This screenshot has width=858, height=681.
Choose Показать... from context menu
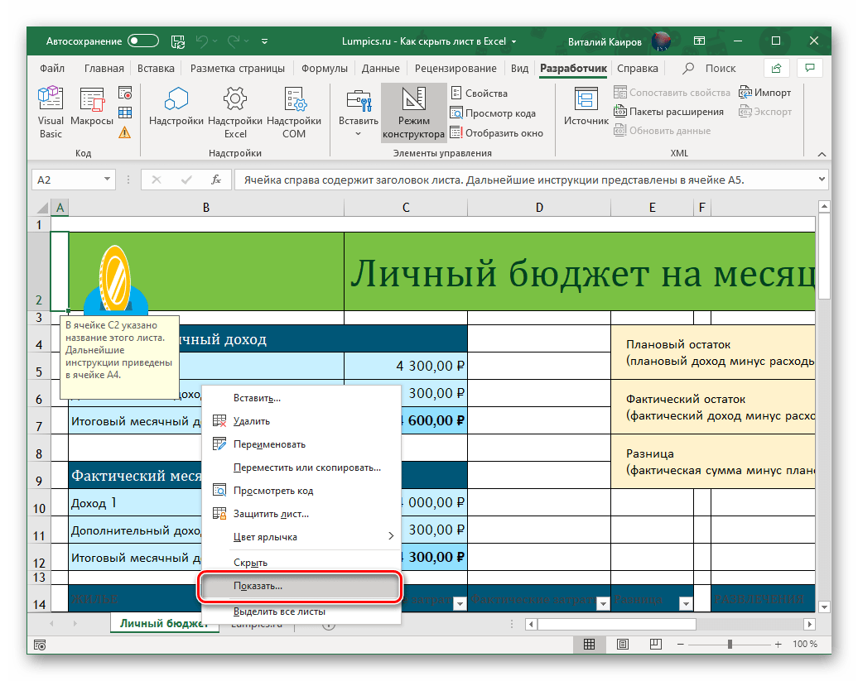point(299,585)
